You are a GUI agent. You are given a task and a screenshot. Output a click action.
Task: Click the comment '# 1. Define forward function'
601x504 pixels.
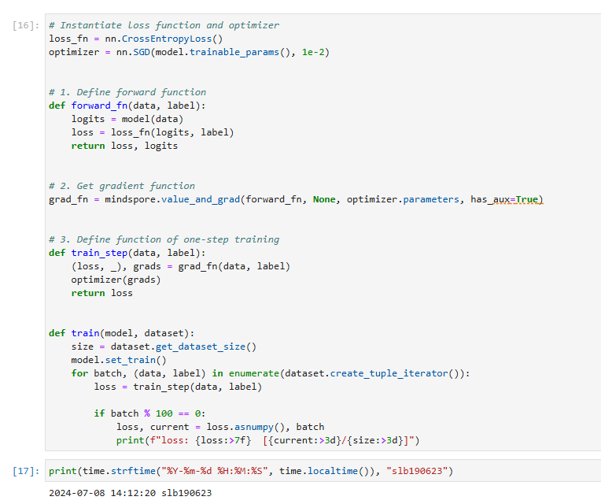coord(127,92)
